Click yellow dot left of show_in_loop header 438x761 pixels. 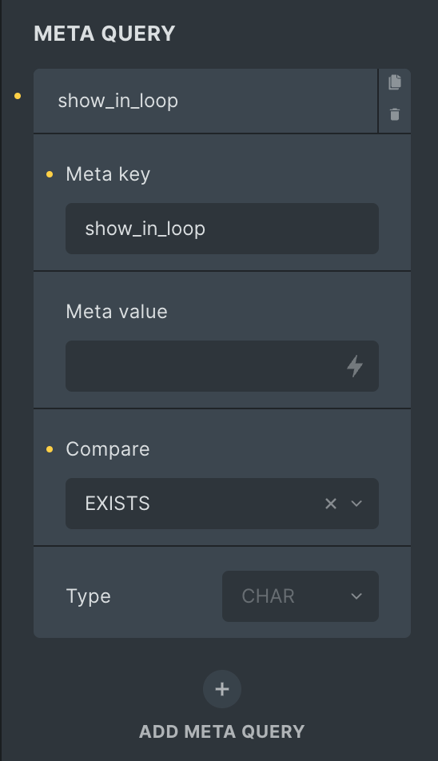pos(18,96)
